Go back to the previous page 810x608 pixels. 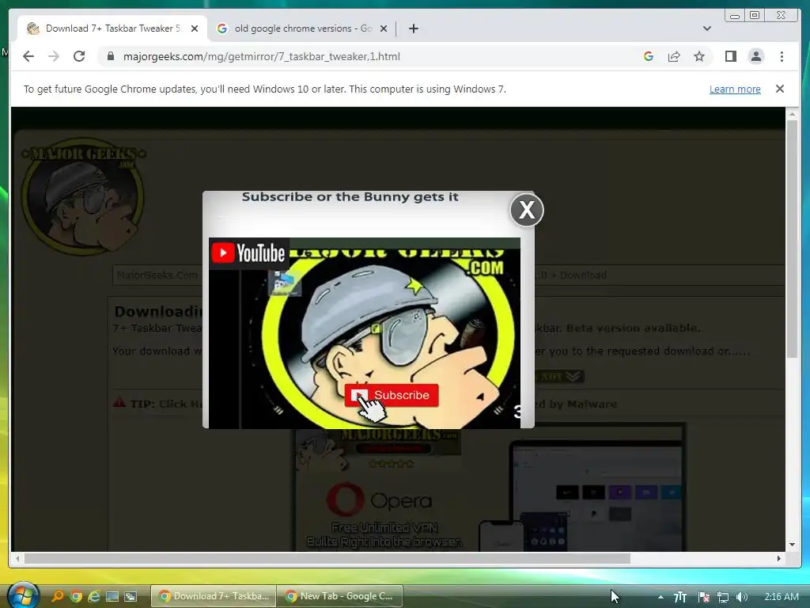tap(28, 56)
